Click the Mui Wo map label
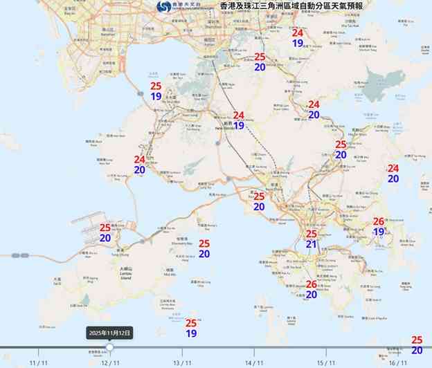432x368 pixels. pos(170,273)
